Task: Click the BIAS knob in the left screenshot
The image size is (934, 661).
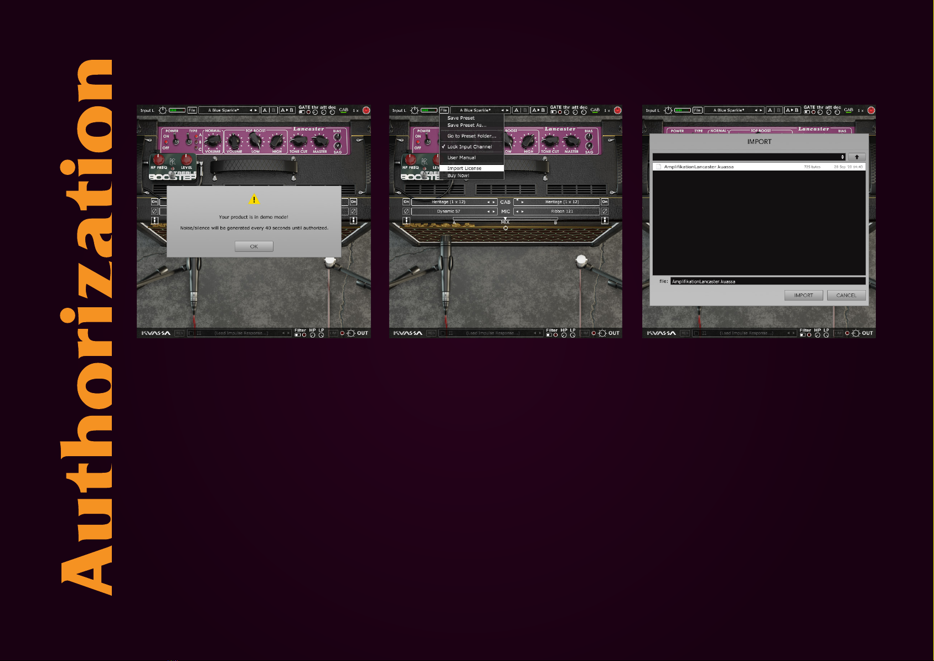Action: point(337,137)
